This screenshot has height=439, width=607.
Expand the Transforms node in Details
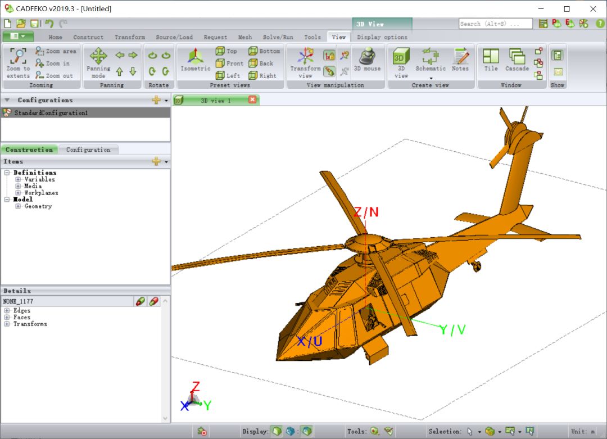pyautogui.click(x=7, y=324)
